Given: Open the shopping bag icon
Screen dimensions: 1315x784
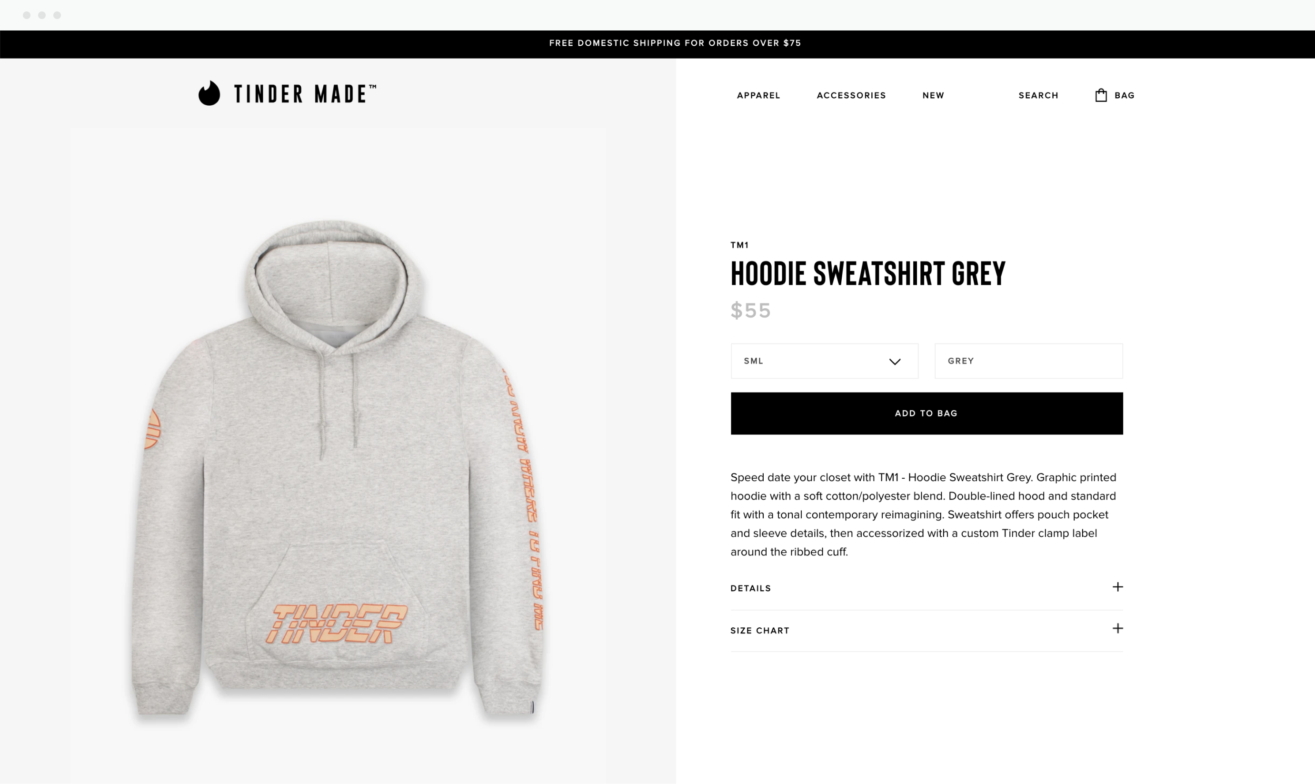Looking at the screenshot, I should (x=1101, y=95).
